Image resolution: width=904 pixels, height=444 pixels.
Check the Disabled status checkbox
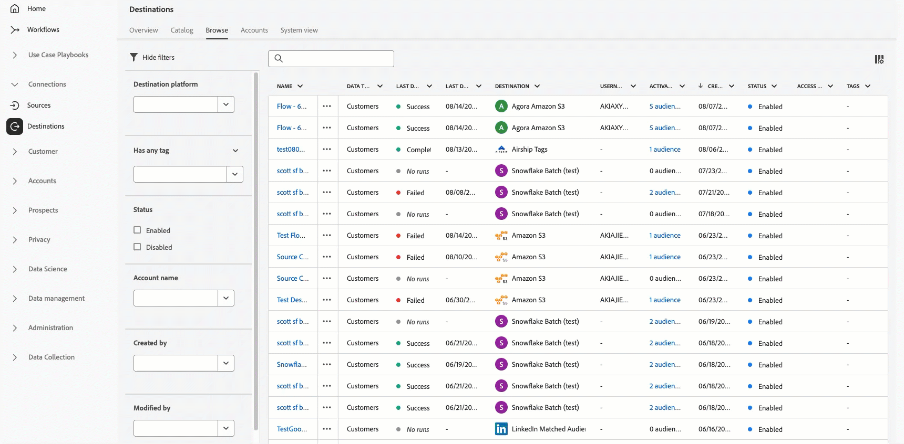pos(137,247)
